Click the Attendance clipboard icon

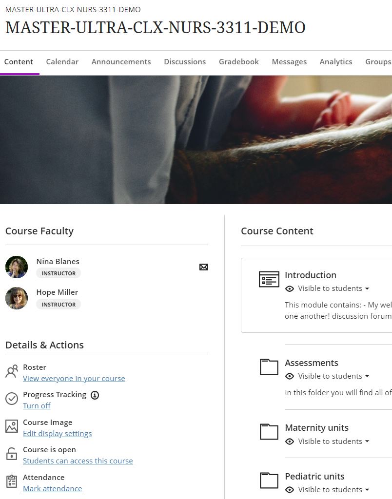(x=12, y=481)
